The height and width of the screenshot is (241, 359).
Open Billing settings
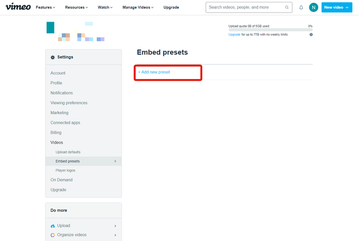[x=56, y=133]
